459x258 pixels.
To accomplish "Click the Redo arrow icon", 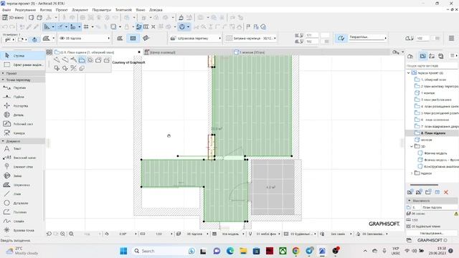I will click(12, 27).
